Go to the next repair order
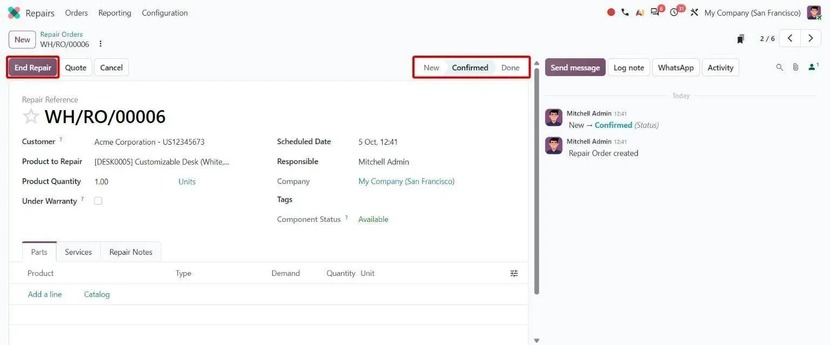 [x=811, y=38]
